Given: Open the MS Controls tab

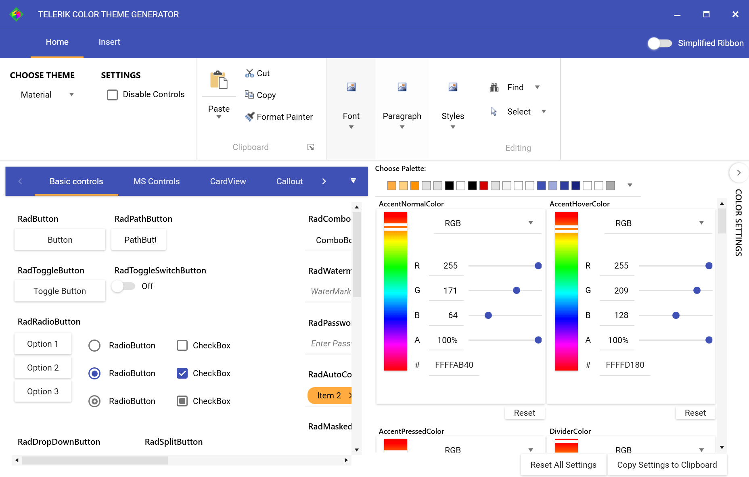Looking at the screenshot, I should pos(156,181).
